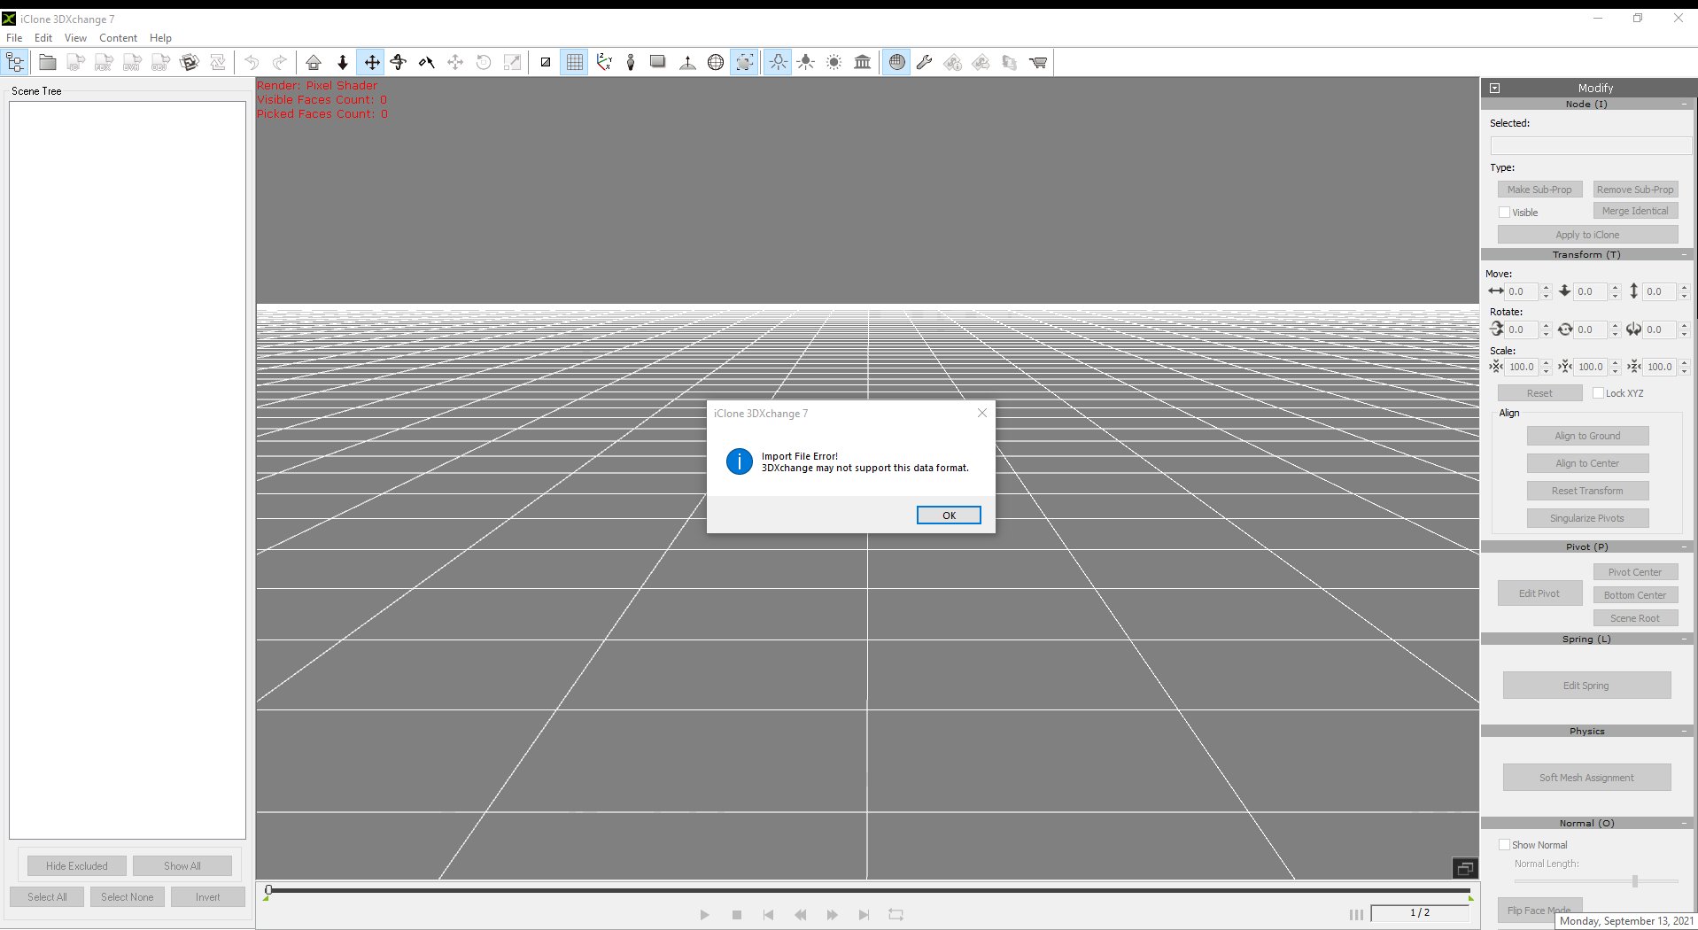Select the four-arrow Move tool icon
Image resolution: width=1698 pixels, height=930 pixels.
372,62
